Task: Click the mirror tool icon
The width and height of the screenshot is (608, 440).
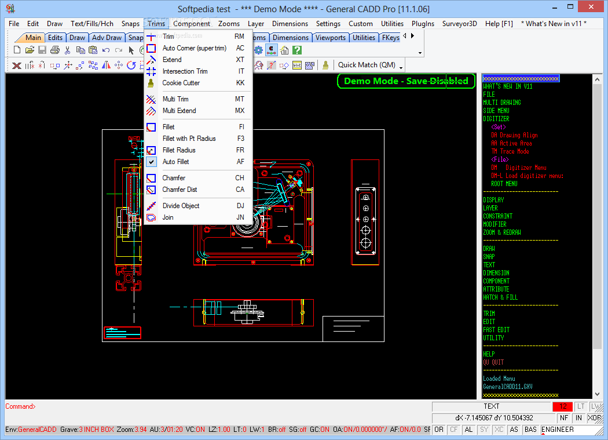Action: click(x=106, y=66)
